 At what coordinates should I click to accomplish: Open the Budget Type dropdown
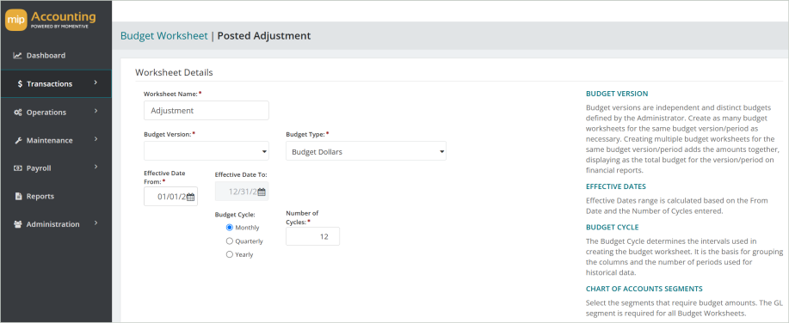366,150
